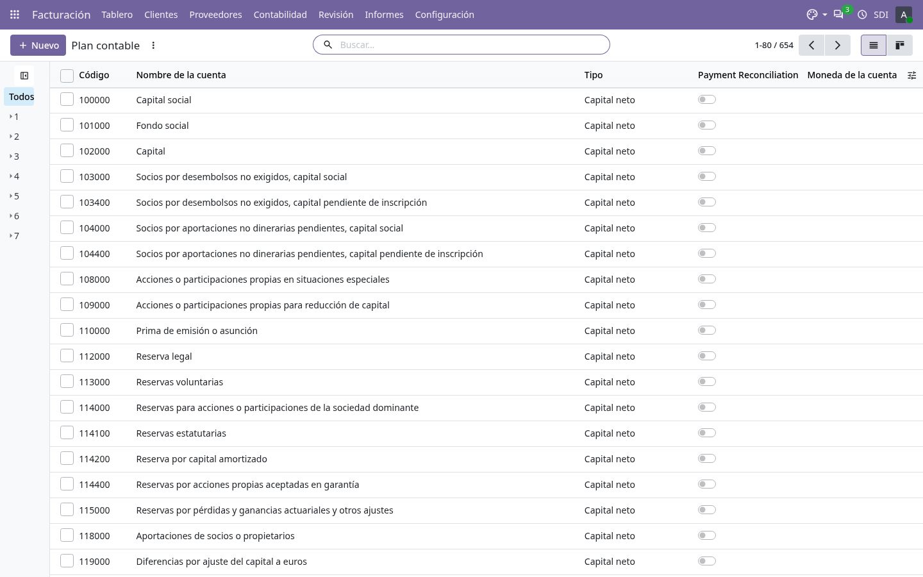Screen dimensions: 923x577
Task: Expand account group 5 in sidebar
Action: (x=14, y=196)
